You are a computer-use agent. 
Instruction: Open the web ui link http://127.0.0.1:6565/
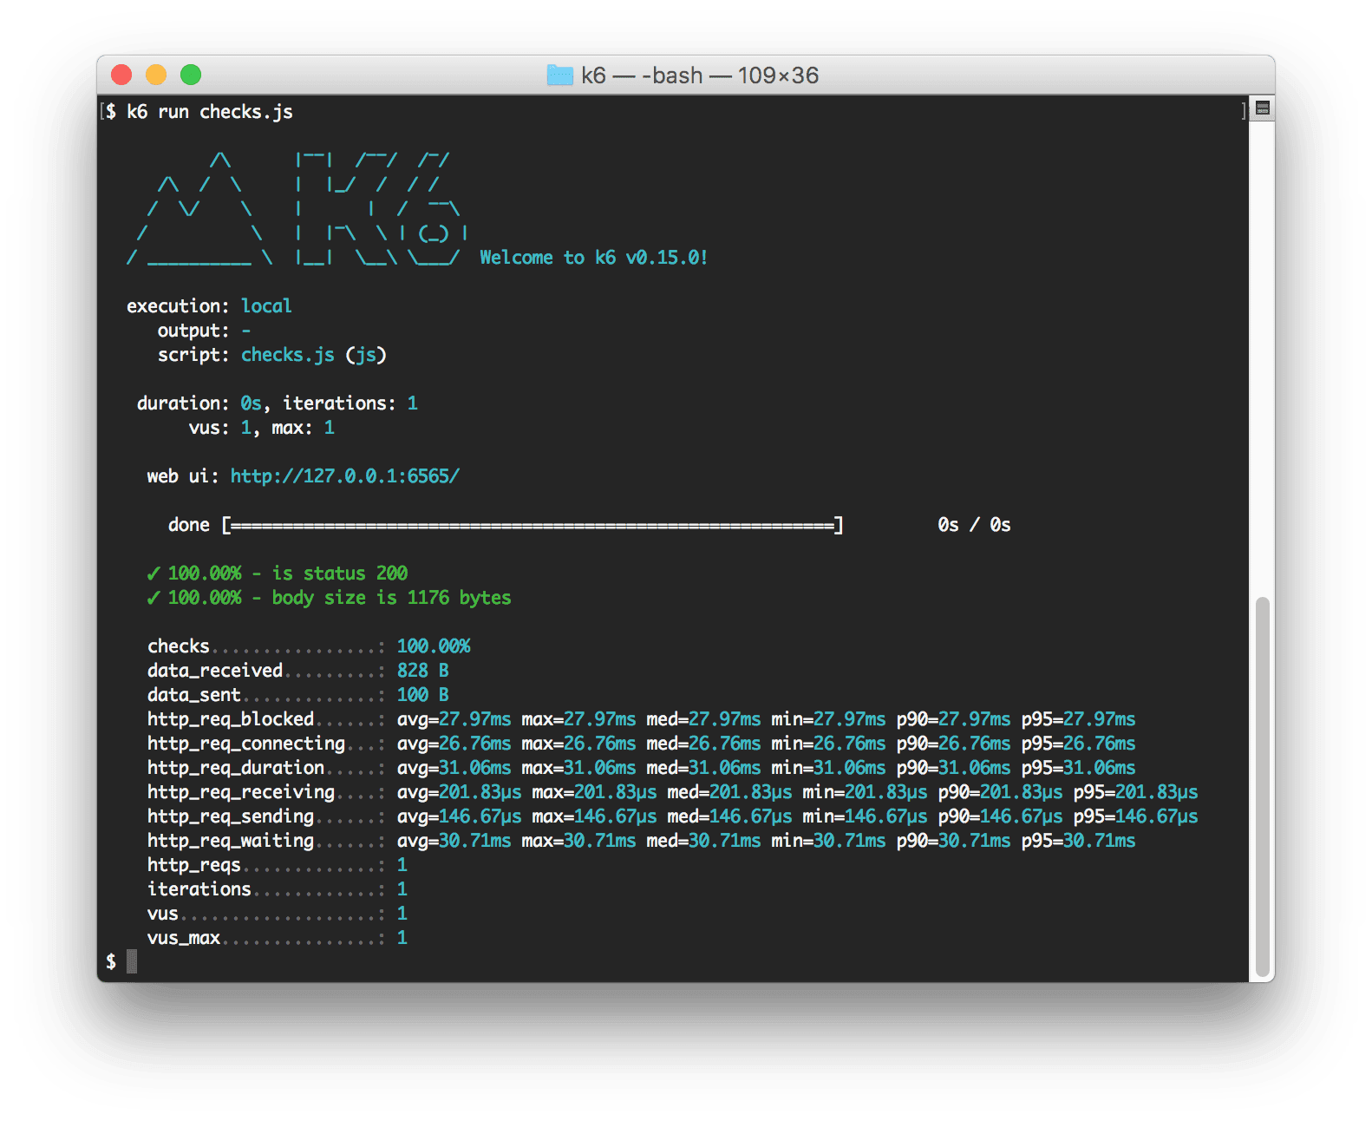(344, 476)
